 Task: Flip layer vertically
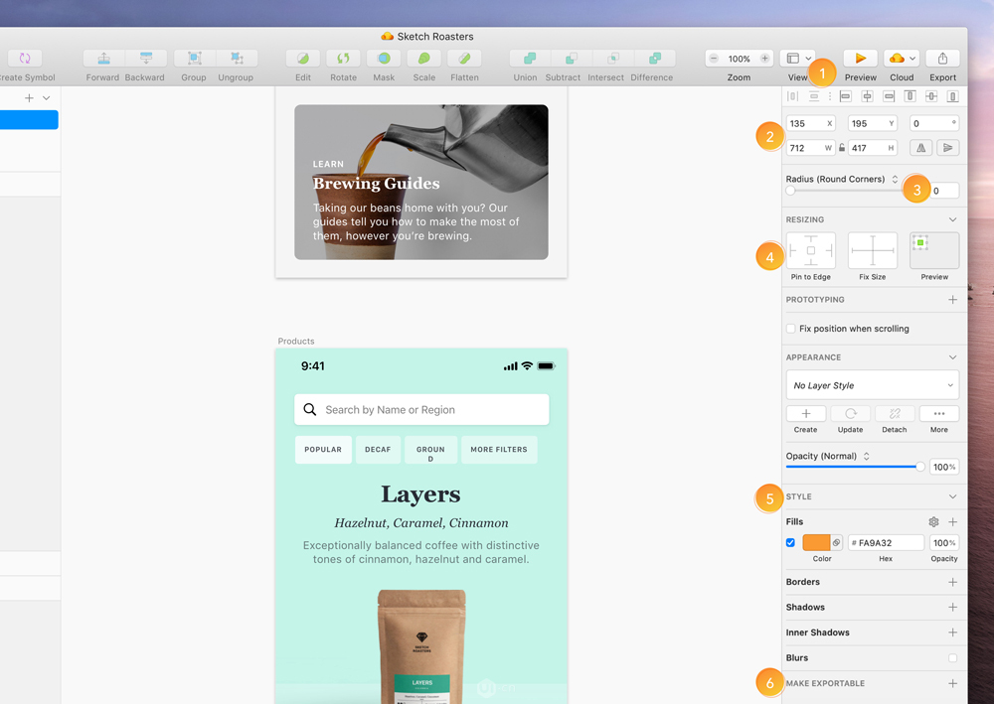click(947, 148)
